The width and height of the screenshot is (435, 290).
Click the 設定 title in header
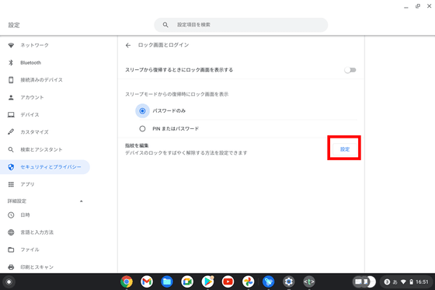point(14,26)
